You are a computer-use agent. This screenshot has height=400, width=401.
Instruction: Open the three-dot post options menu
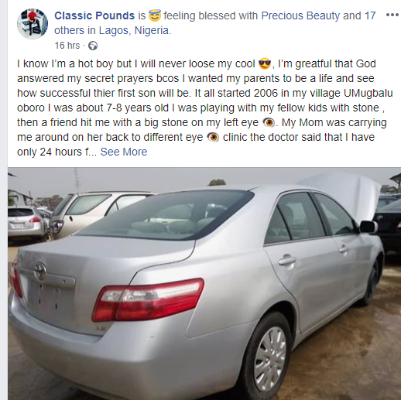point(392,15)
